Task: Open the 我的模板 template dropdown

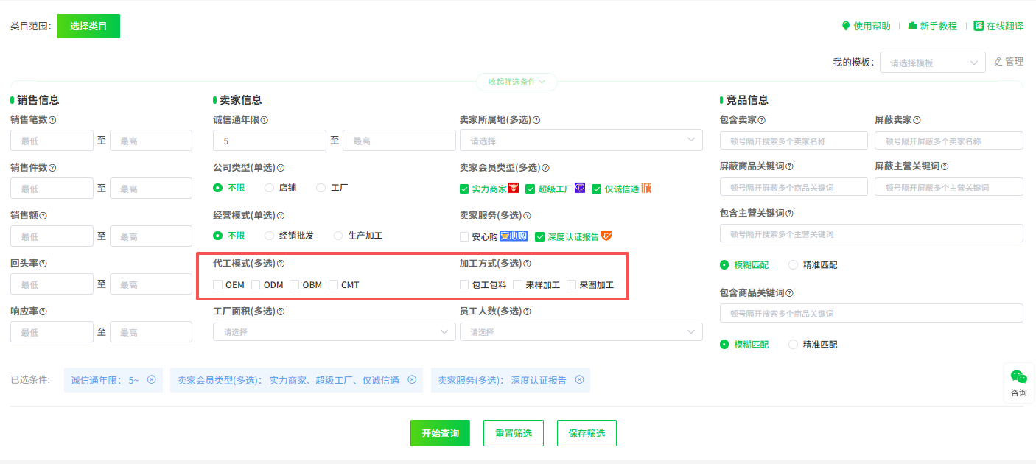Action: (x=932, y=63)
